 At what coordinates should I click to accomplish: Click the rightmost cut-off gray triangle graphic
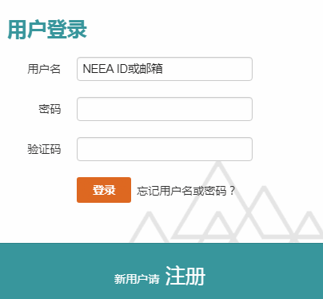tap(309, 227)
